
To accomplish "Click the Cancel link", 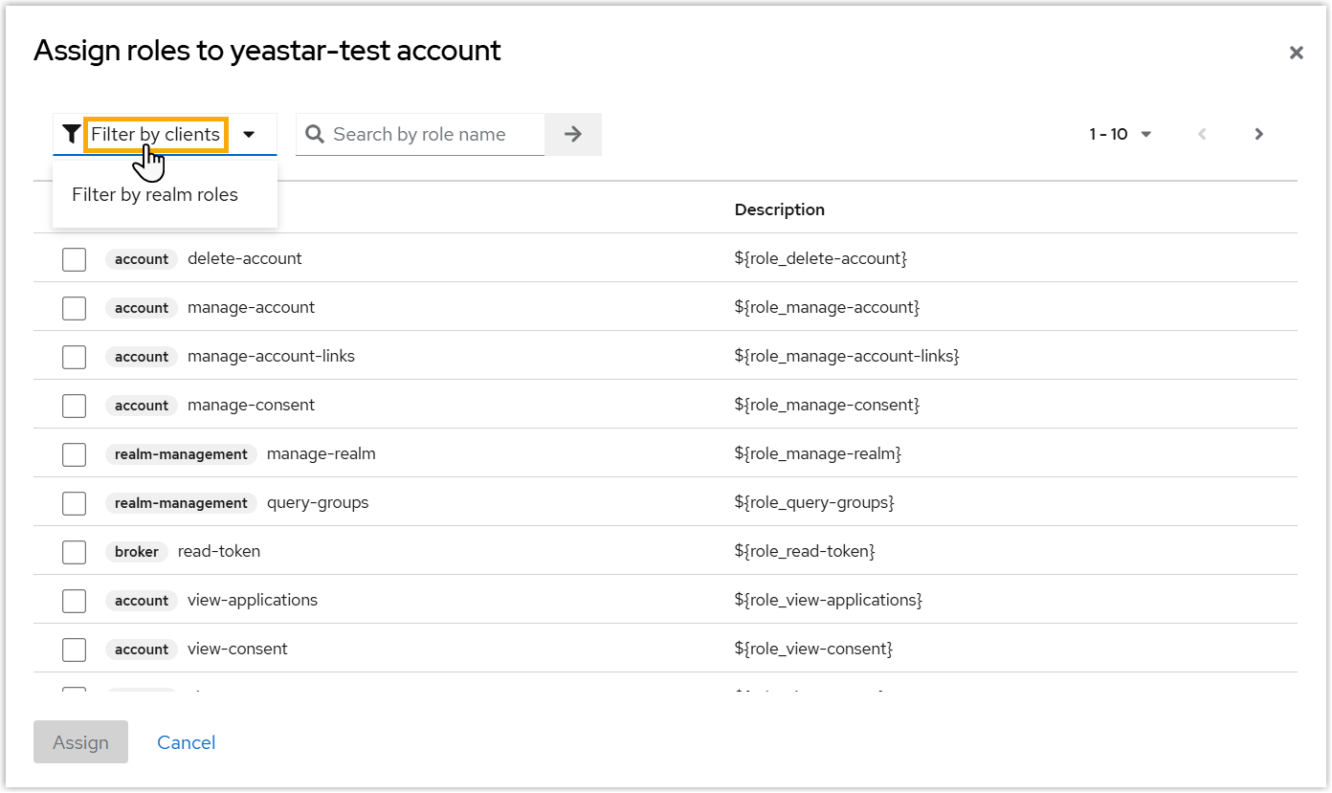I will (x=187, y=742).
